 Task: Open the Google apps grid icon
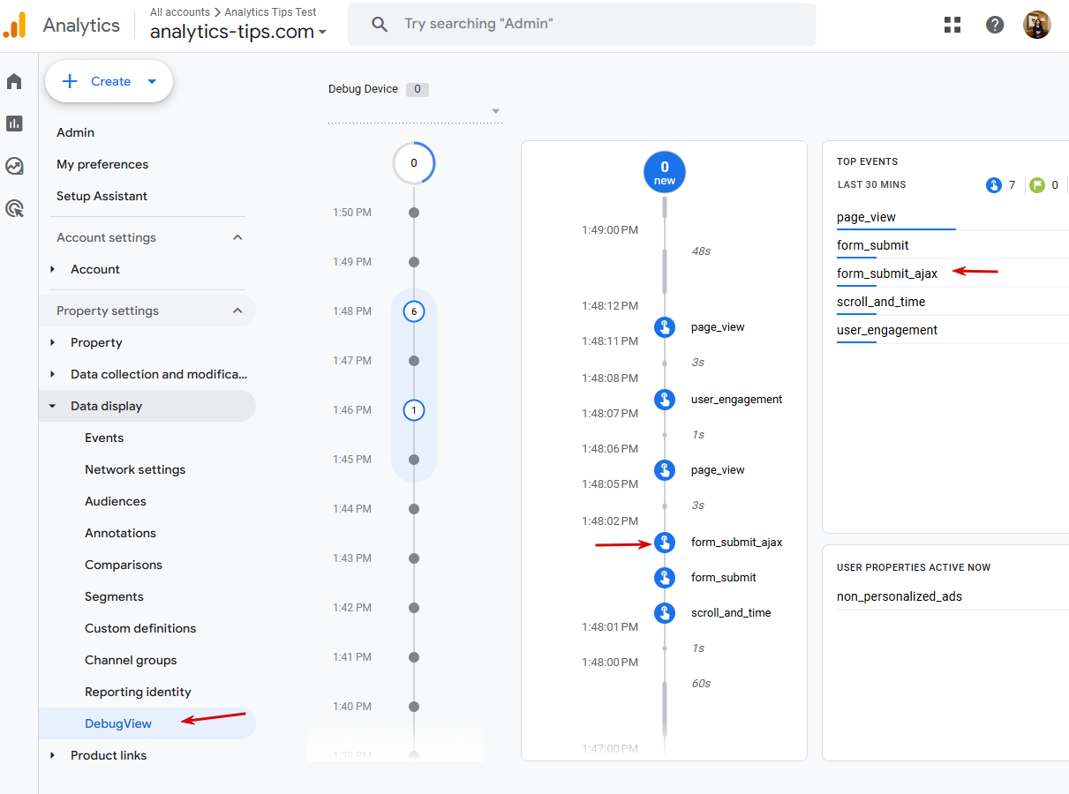pos(952,25)
